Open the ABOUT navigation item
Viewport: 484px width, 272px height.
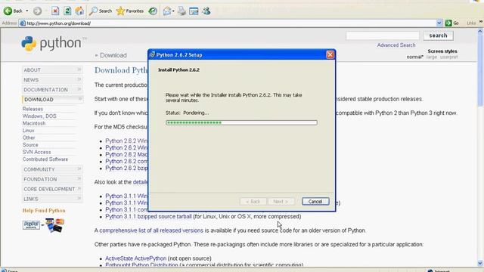pos(52,70)
